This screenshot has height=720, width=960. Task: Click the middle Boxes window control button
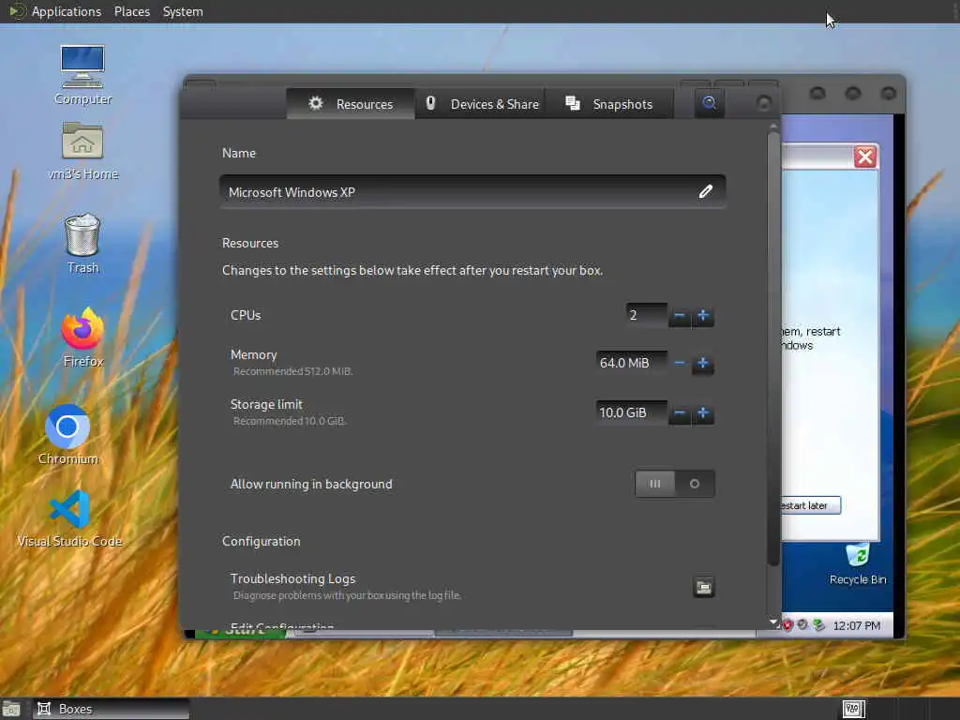(853, 93)
